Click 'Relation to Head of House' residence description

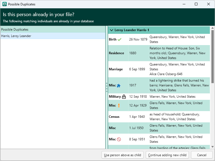[x=178, y=53]
